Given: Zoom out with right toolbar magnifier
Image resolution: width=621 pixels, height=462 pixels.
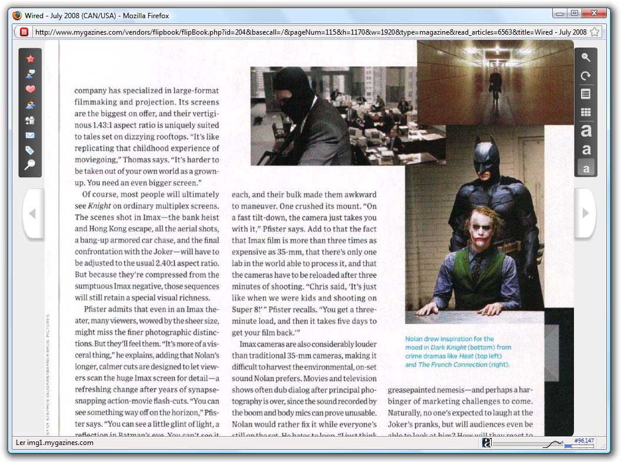Looking at the screenshot, I should (x=586, y=58).
